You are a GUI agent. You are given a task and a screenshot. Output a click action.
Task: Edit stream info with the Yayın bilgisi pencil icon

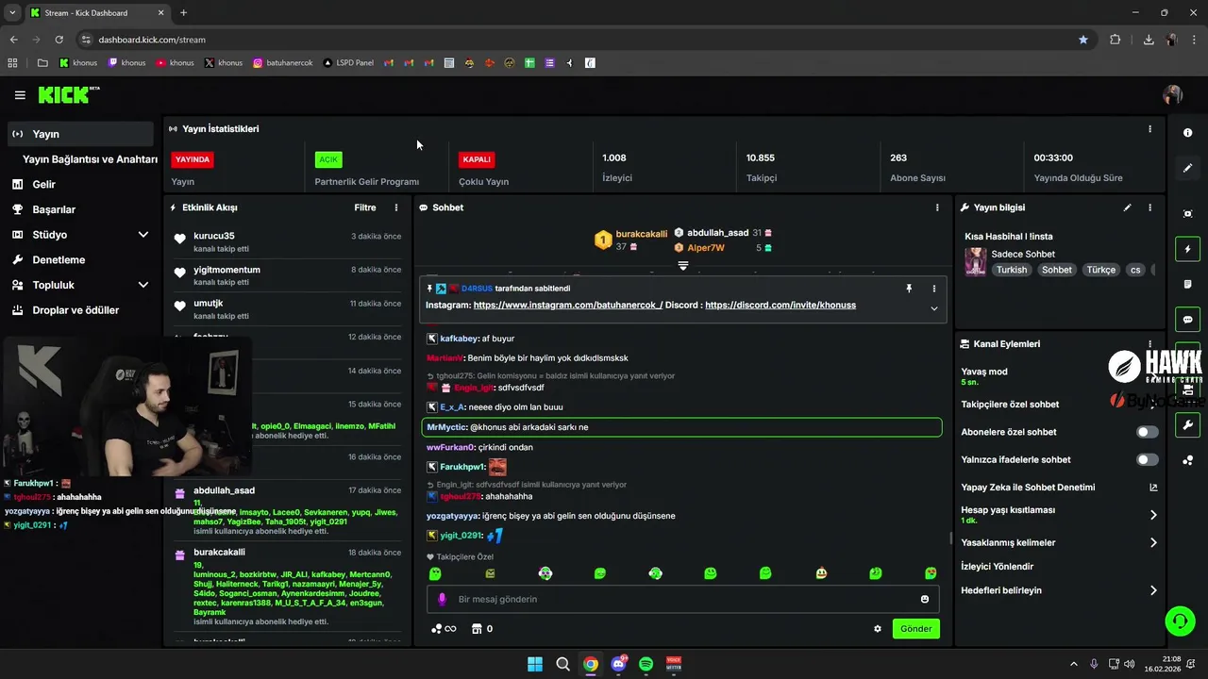click(1127, 207)
